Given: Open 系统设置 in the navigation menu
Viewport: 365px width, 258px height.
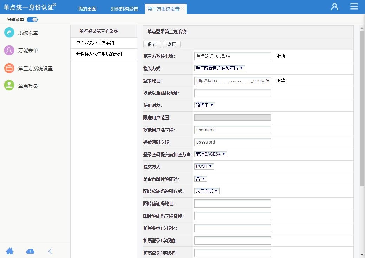Looking at the screenshot, I should click(28, 33).
